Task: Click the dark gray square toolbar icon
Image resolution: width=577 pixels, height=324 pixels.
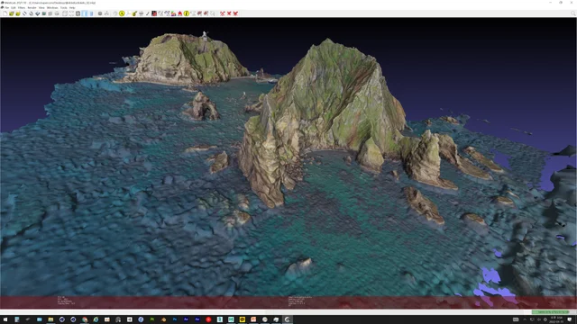Action: [x=100, y=13]
